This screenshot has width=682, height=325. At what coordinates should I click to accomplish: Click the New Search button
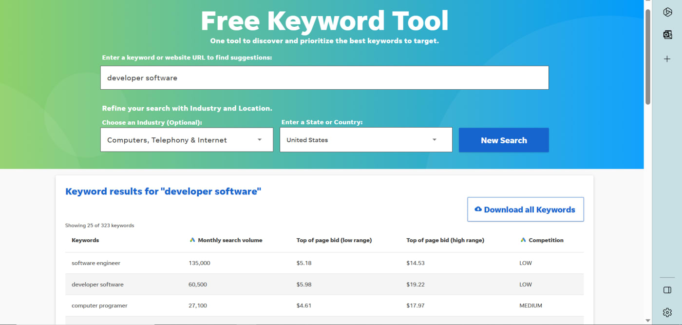(x=504, y=140)
